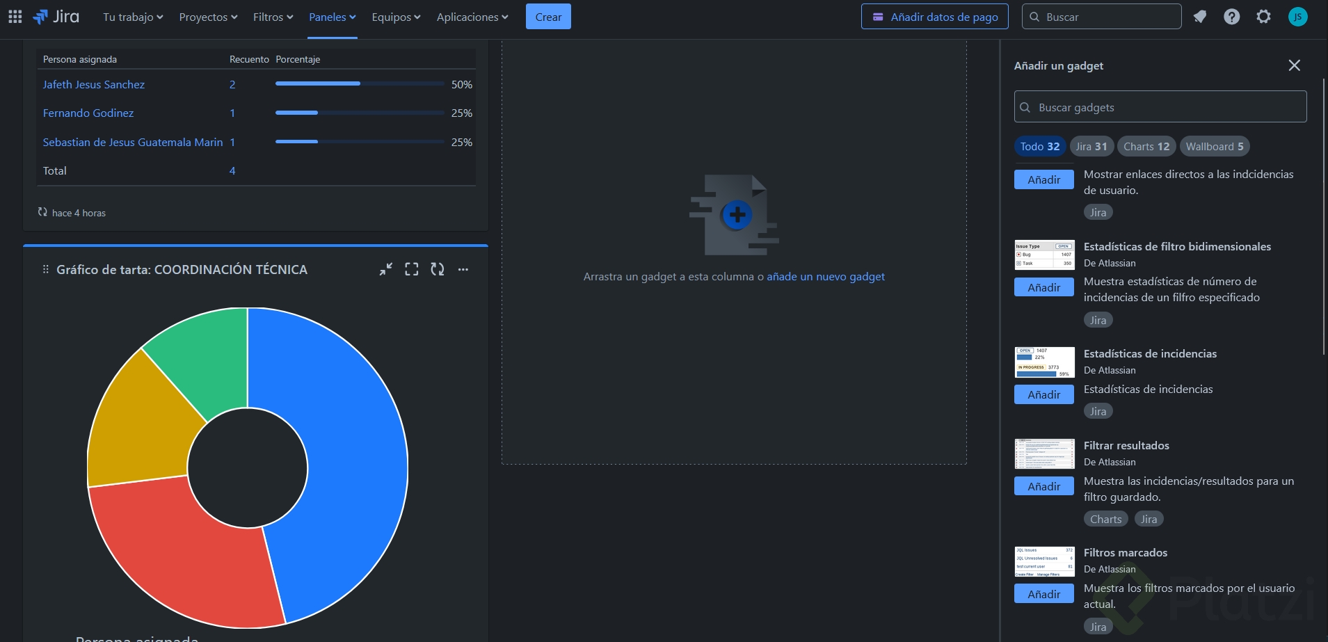The height and width of the screenshot is (642, 1328).
Task: Click the refresh icon beside 'hace 4 horas'
Action: point(42,212)
